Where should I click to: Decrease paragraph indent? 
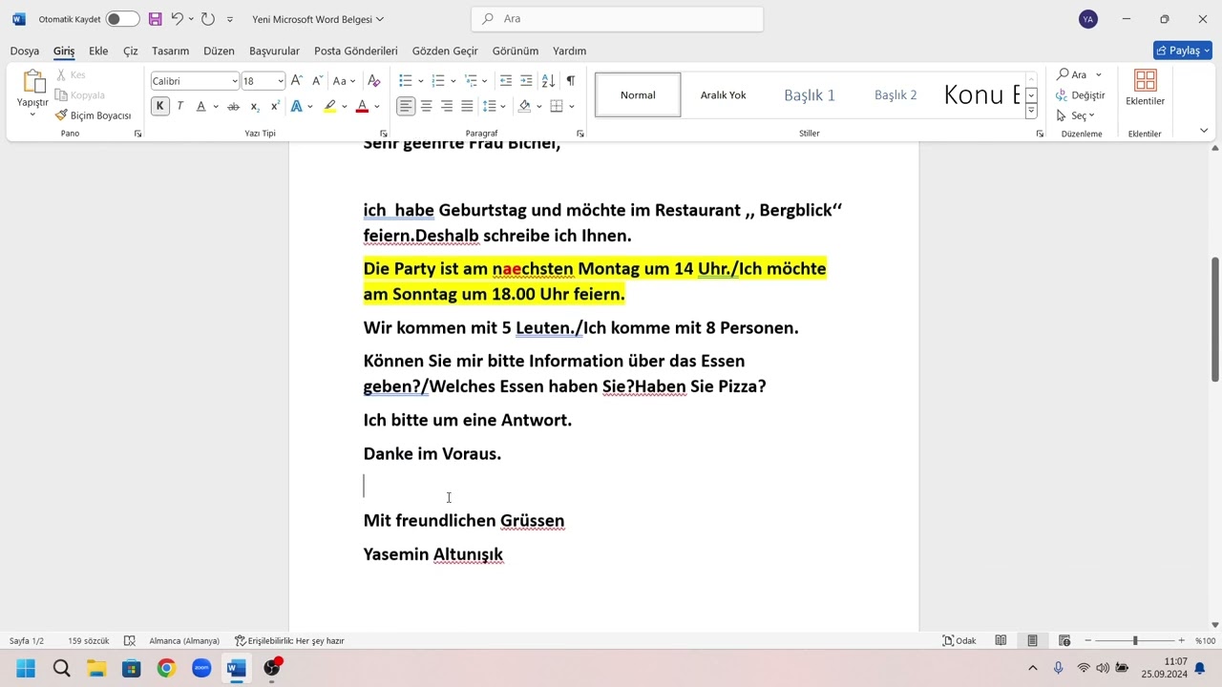[x=506, y=81]
